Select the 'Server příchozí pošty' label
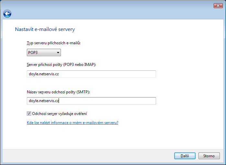The width and height of the screenshot is (226, 165). click(x=62, y=65)
